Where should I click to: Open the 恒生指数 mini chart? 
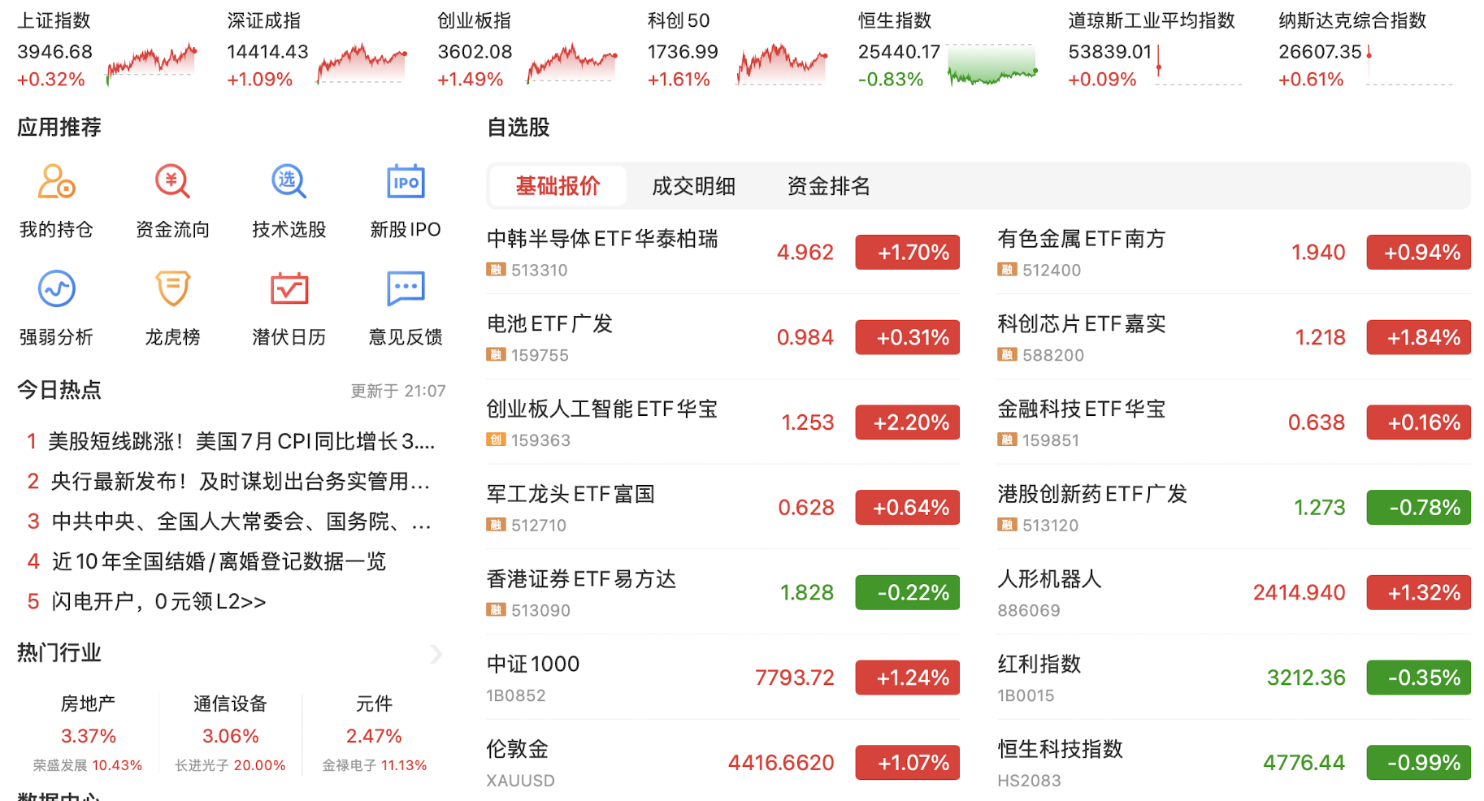point(992,64)
